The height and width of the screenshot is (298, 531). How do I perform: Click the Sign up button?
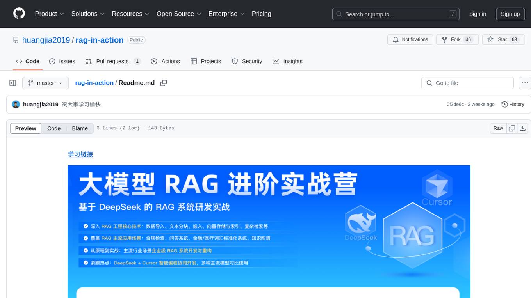tap(510, 14)
